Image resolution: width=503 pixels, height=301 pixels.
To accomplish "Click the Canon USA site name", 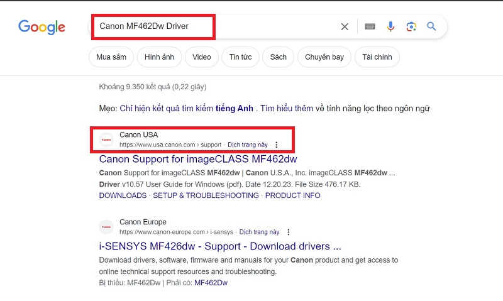I will pos(138,134).
